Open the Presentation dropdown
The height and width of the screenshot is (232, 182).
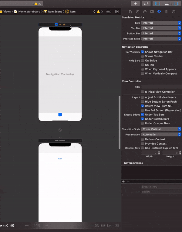click(161, 135)
